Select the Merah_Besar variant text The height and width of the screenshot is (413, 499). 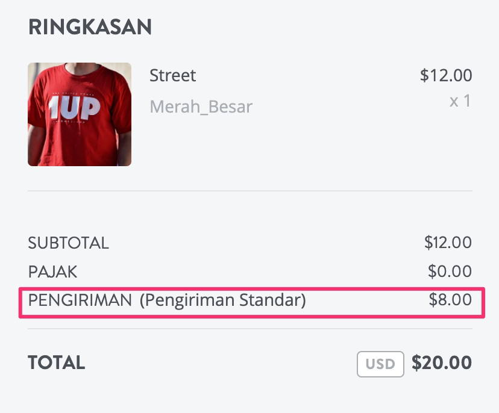click(201, 107)
